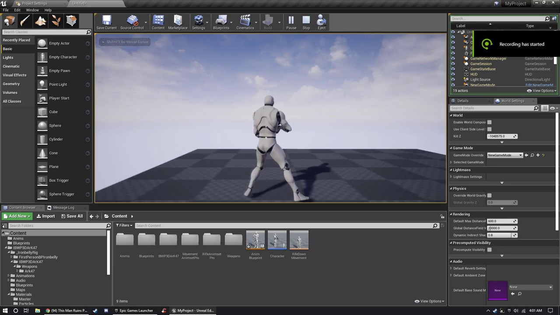Select Place mode icon

(x=9, y=21)
